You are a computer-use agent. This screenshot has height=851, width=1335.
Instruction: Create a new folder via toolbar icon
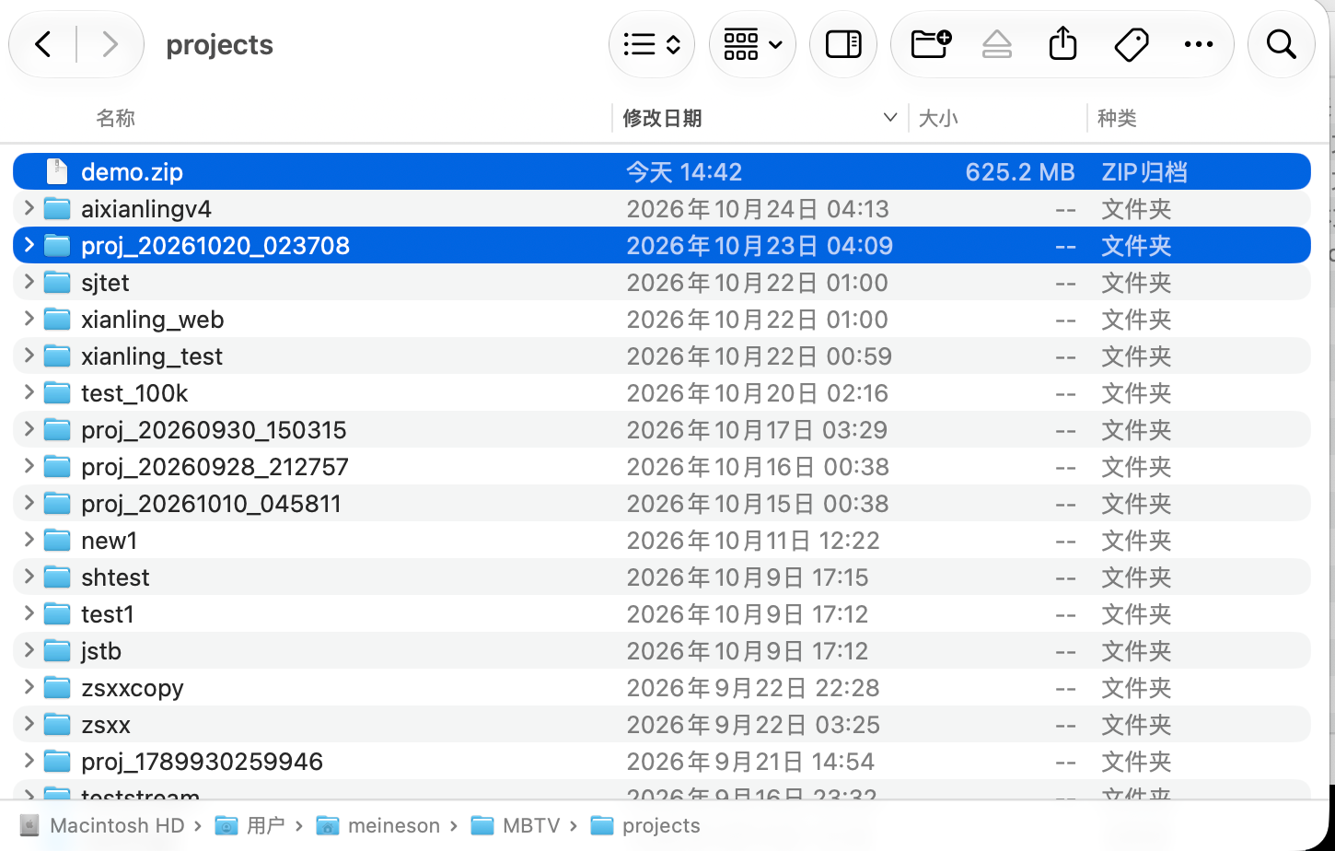tap(931, 44)
